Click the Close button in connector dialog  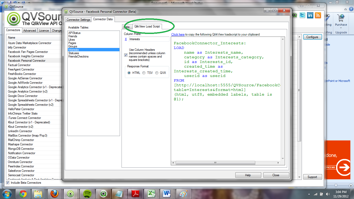[276, 175]
